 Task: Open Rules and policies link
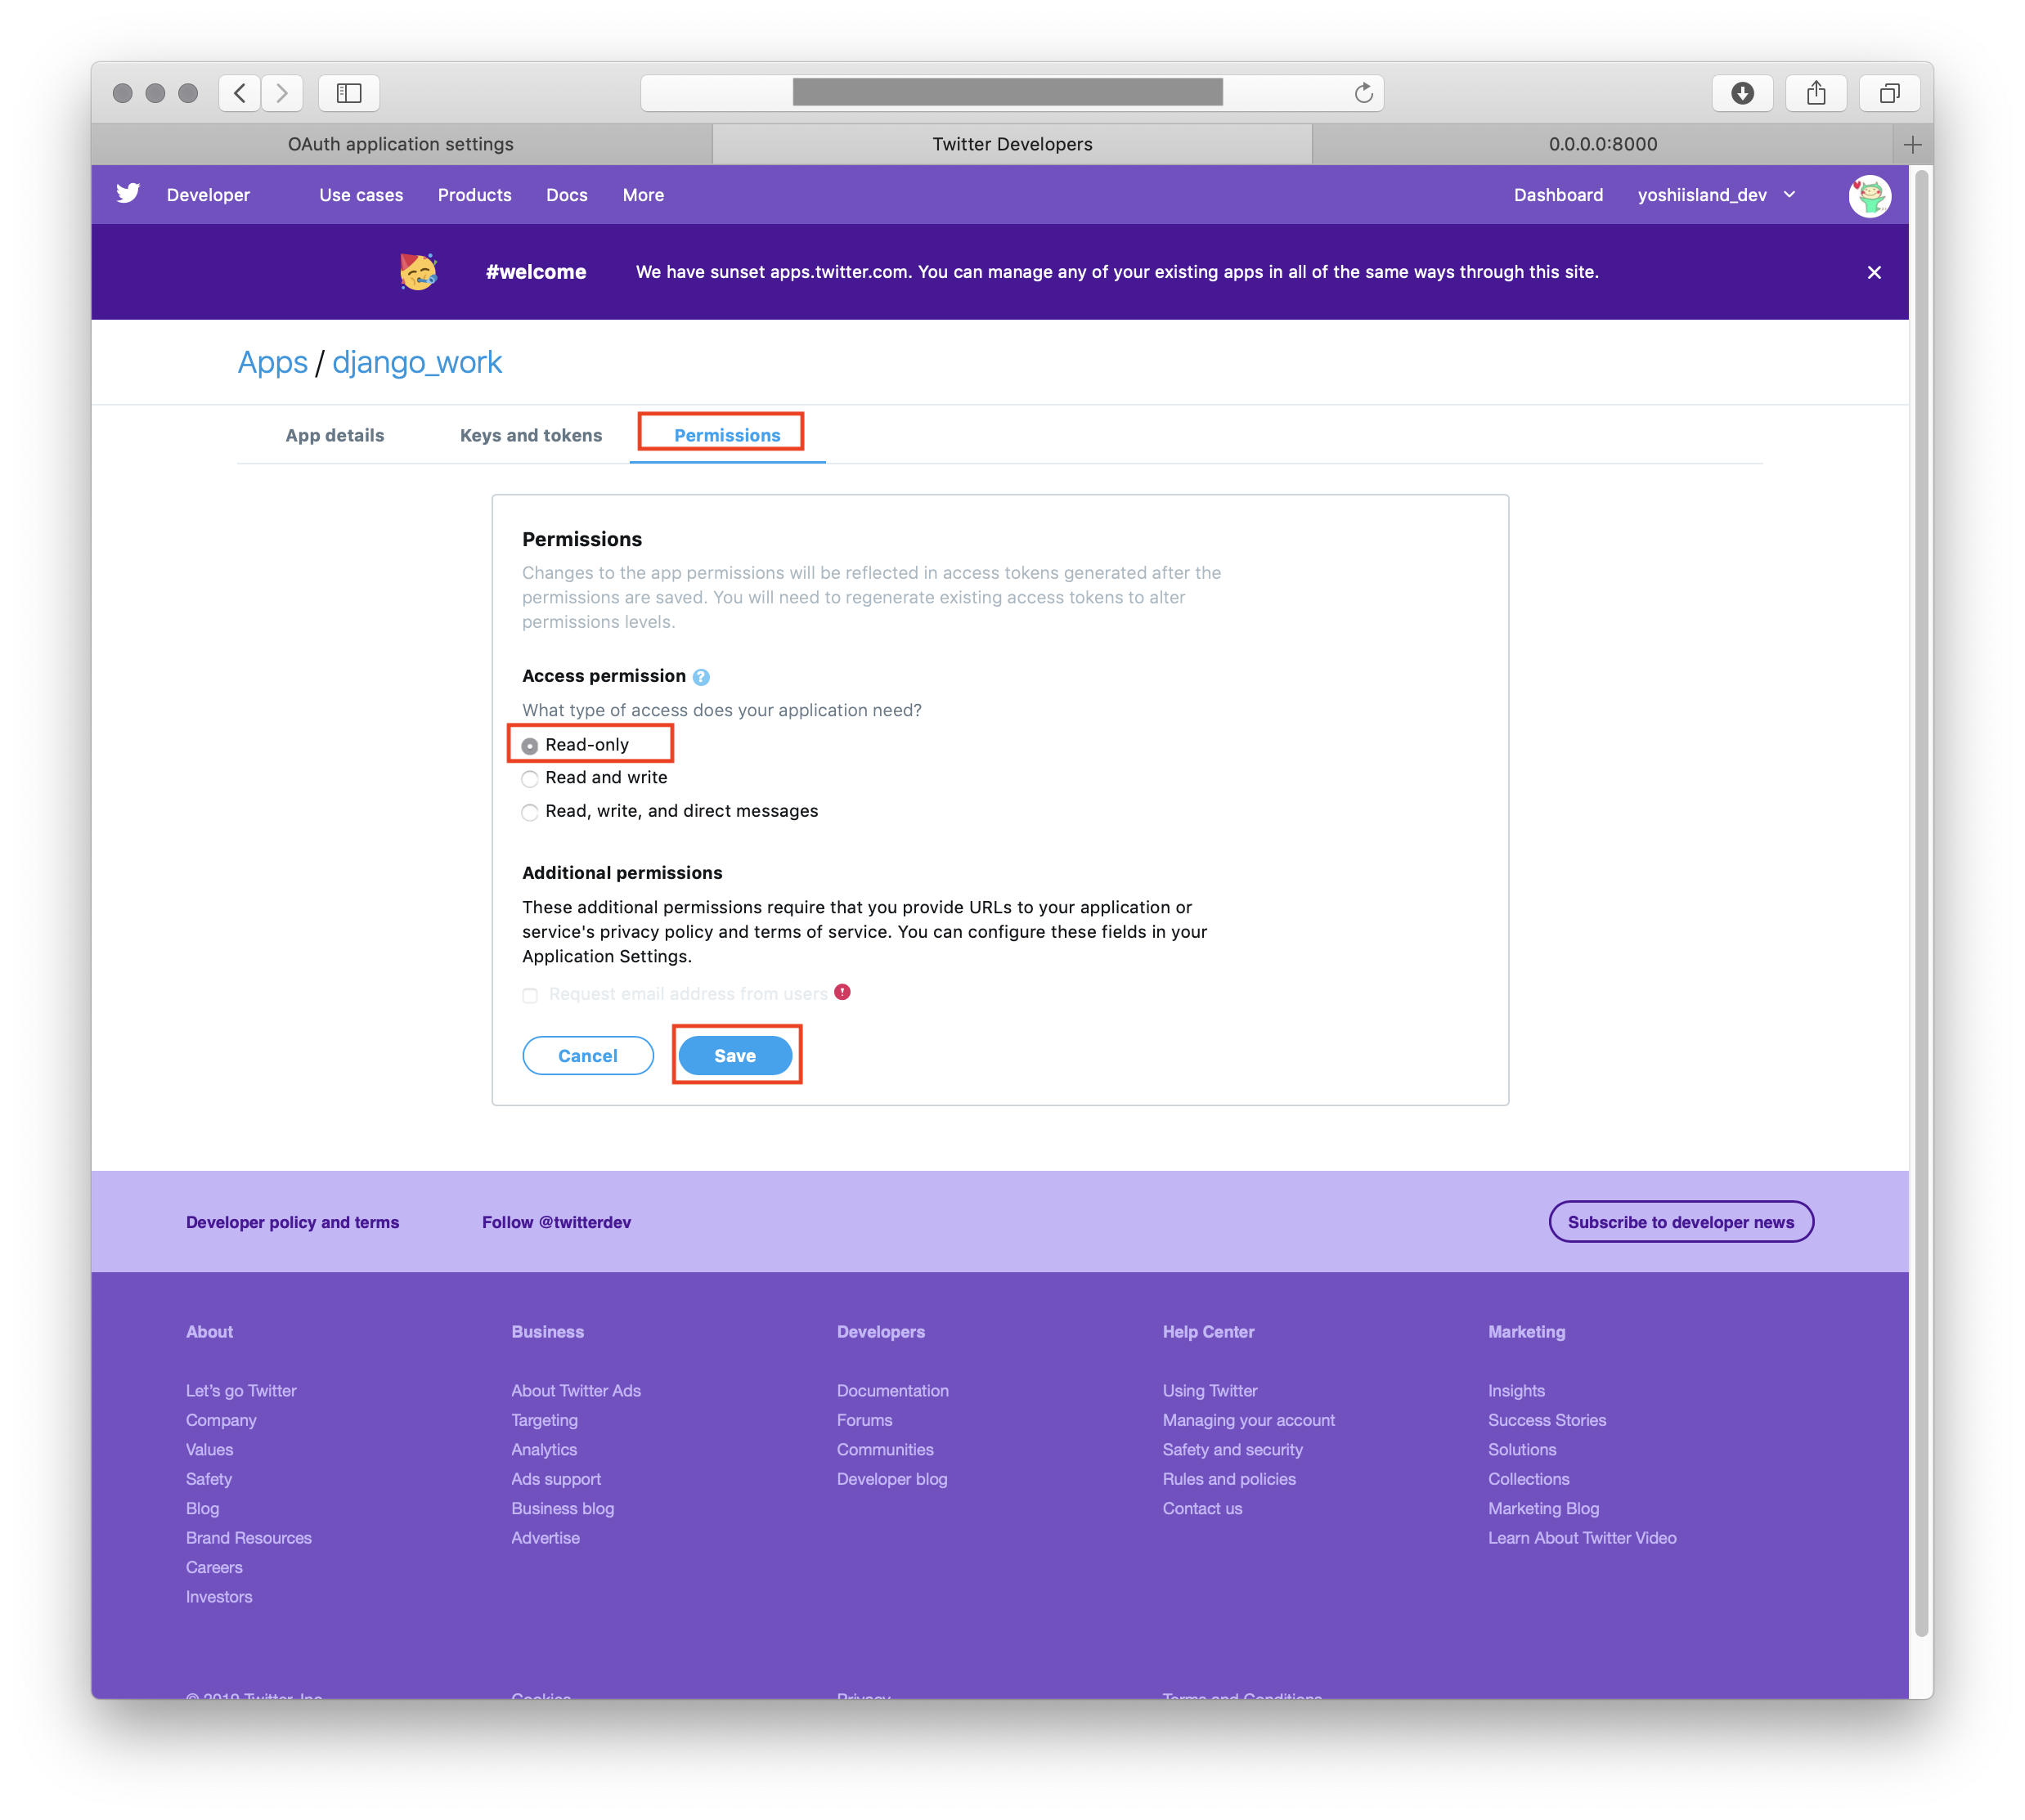1228,1479
